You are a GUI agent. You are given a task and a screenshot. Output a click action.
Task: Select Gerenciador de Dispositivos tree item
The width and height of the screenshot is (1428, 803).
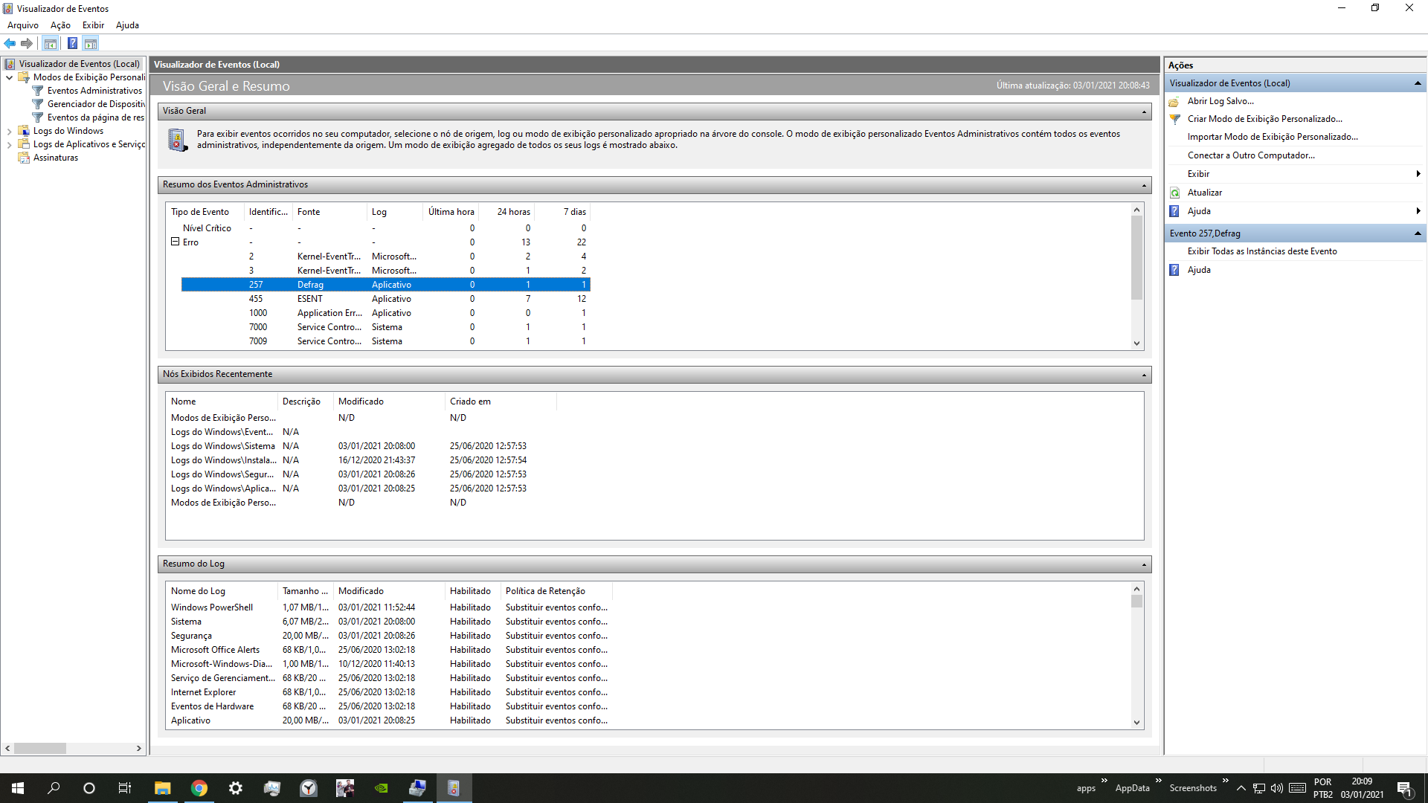[96, 104]
